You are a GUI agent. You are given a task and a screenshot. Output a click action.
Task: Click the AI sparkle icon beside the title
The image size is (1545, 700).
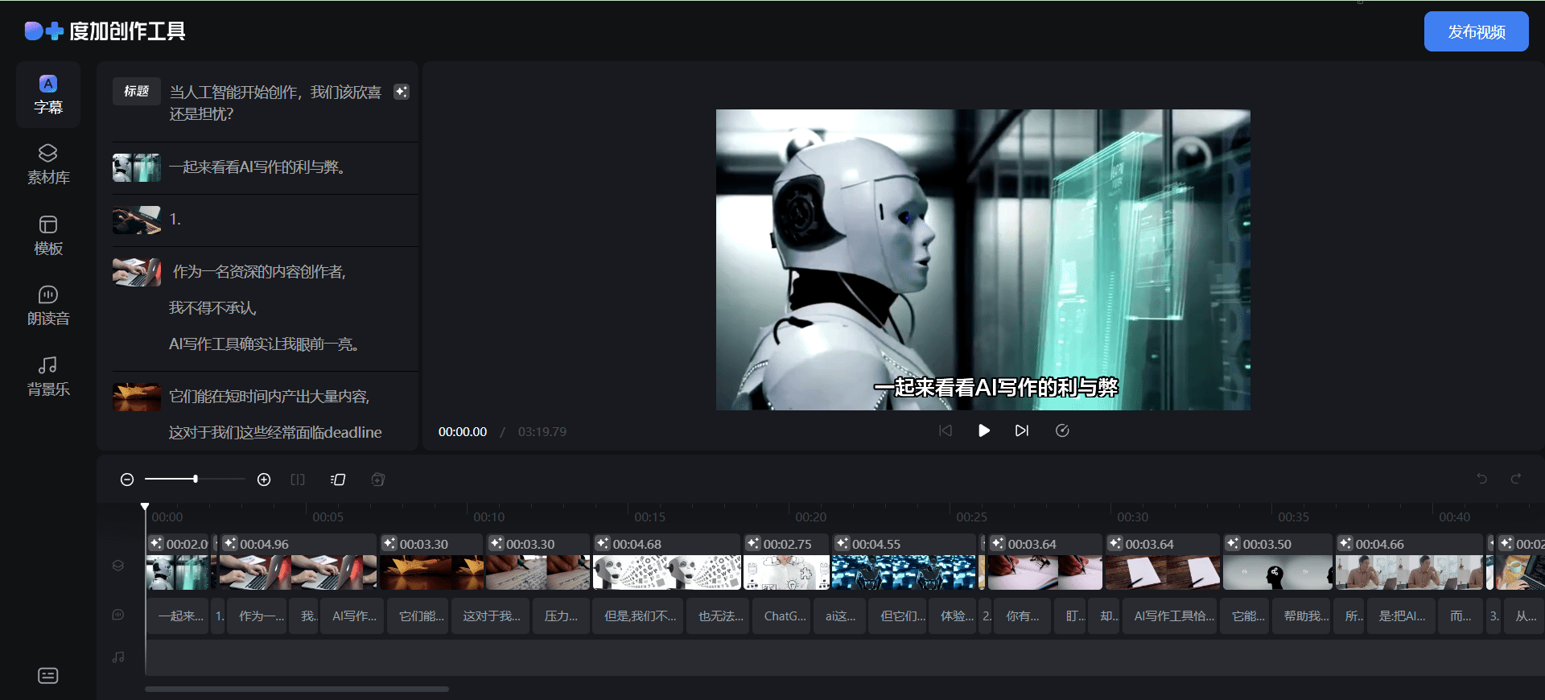401,92
